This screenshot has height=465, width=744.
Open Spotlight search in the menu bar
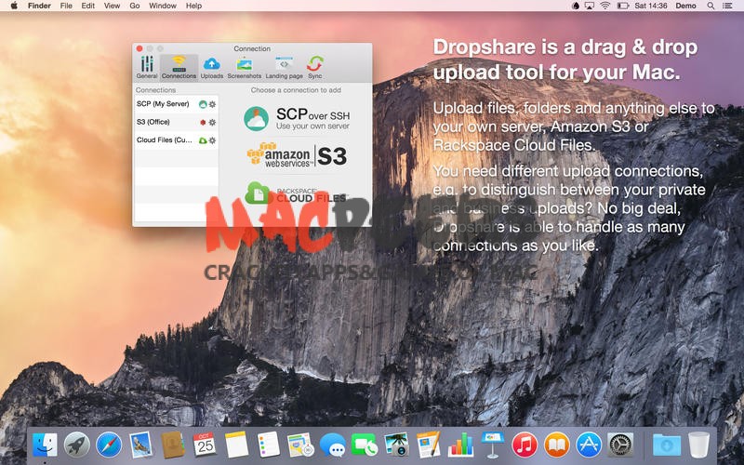[709, 6]
